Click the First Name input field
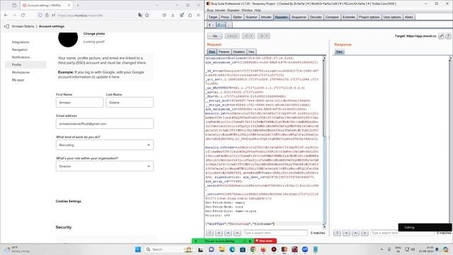The image size is (453, 255). 80,102
